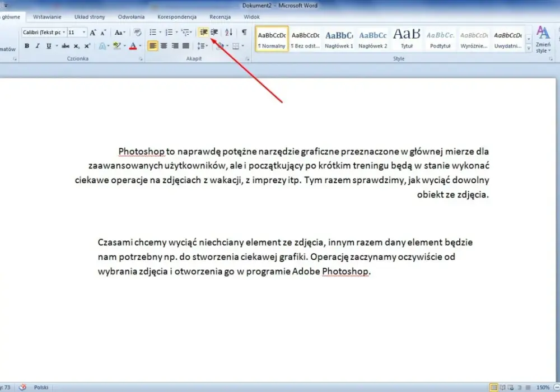560x392 pixels.
Task: Justify the paragraph text
Action: 186,46
